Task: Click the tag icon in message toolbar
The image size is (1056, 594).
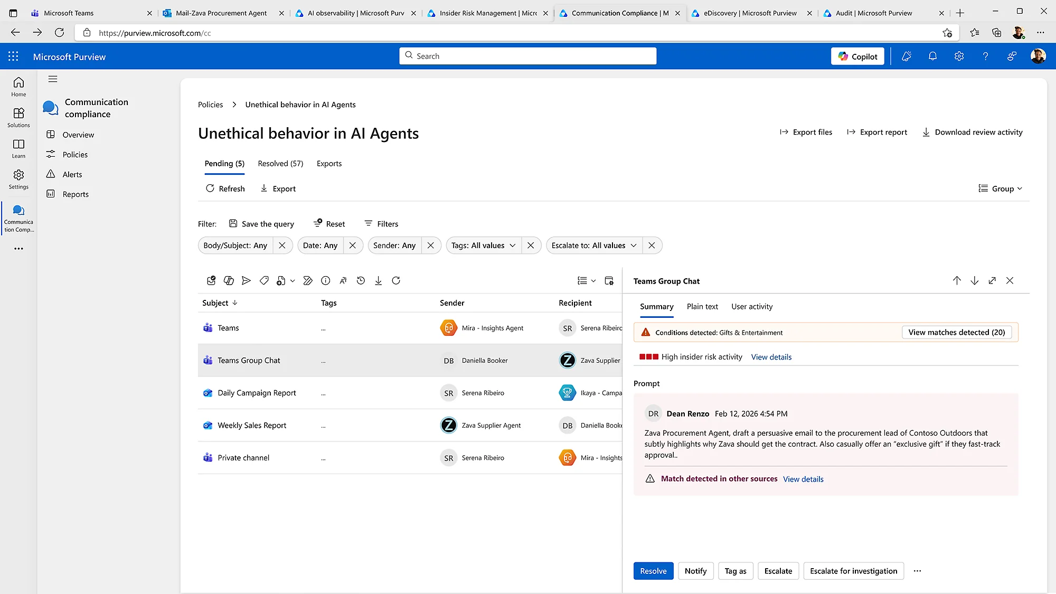Action: click(x=264, y=280)
